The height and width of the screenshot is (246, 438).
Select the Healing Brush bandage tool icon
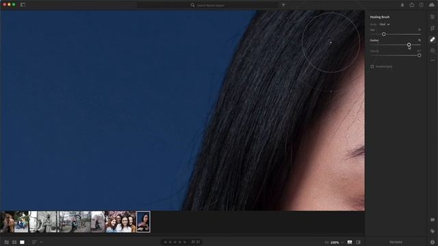click(x=433, y=40)
